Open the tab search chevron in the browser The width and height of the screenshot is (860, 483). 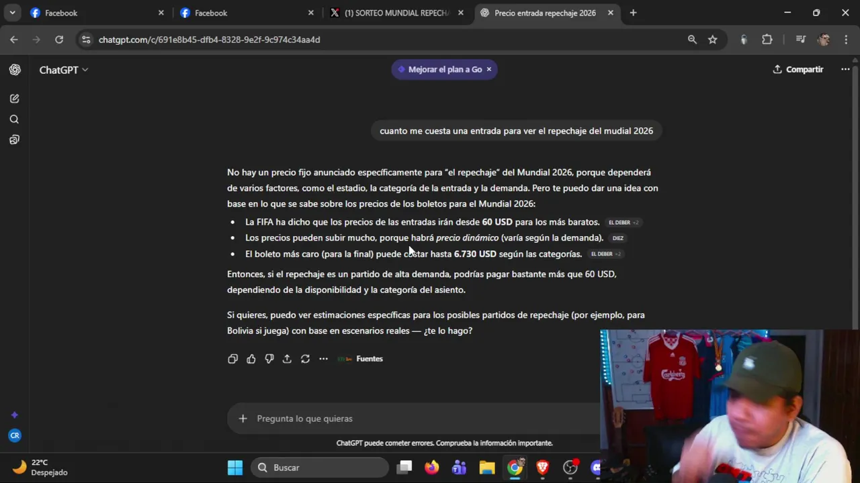[x=12, y=13]
